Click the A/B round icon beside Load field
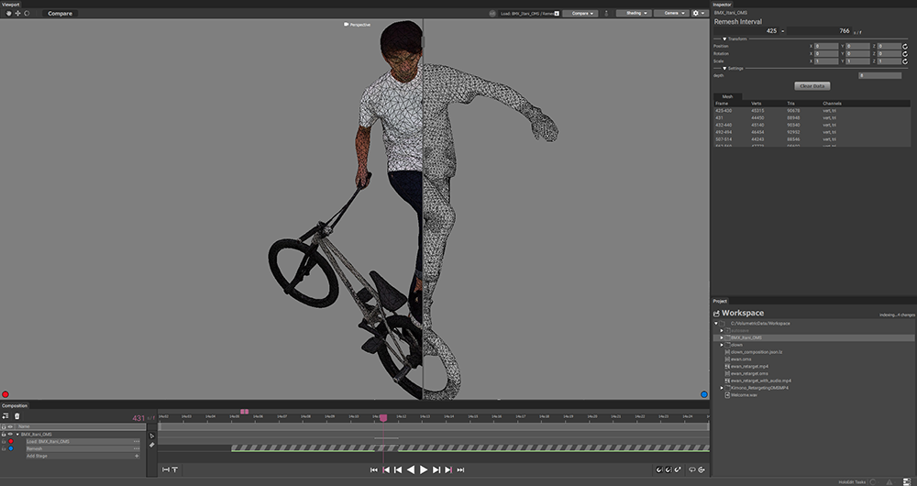Image resolution: width=917 pixels, height=486 pixels. click(492, 13)
